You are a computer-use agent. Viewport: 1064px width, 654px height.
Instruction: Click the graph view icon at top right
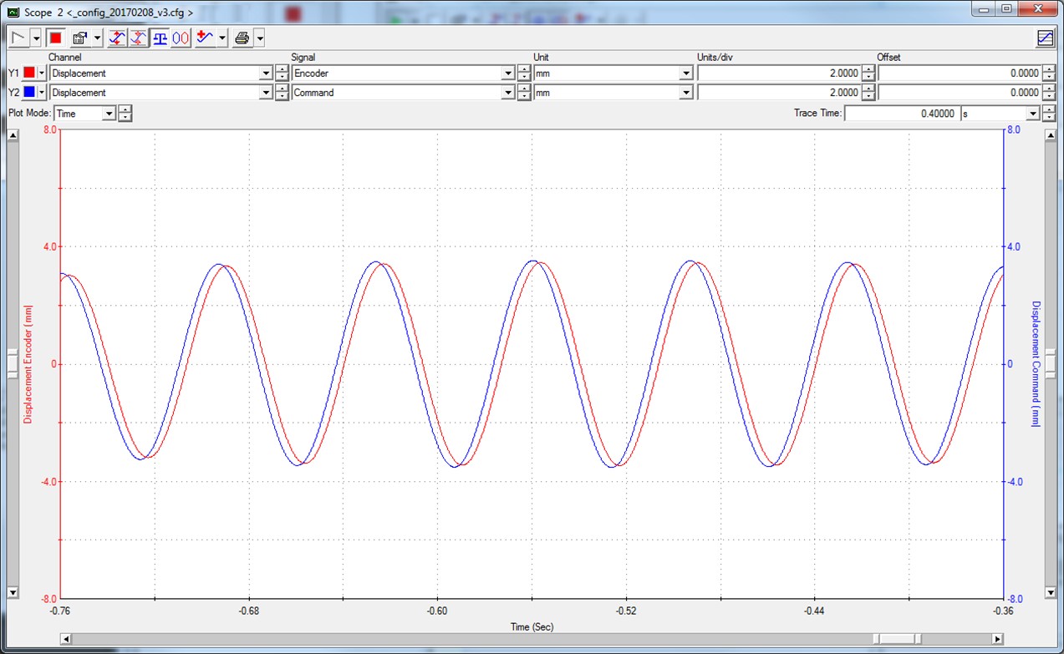click(1045, 38)
